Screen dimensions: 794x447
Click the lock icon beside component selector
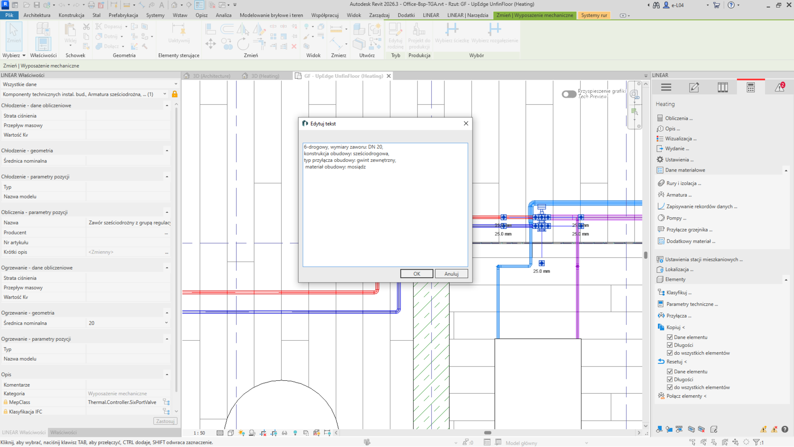(x=175, y=94)
